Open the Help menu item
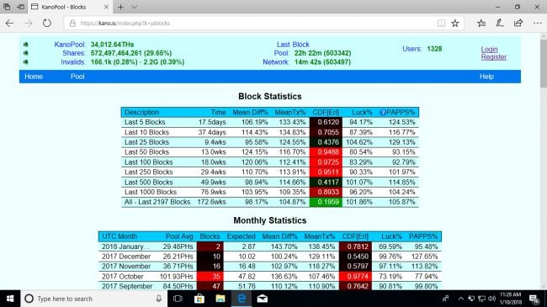This screenshot has width=547, height=307. click(x=486, y=77)
